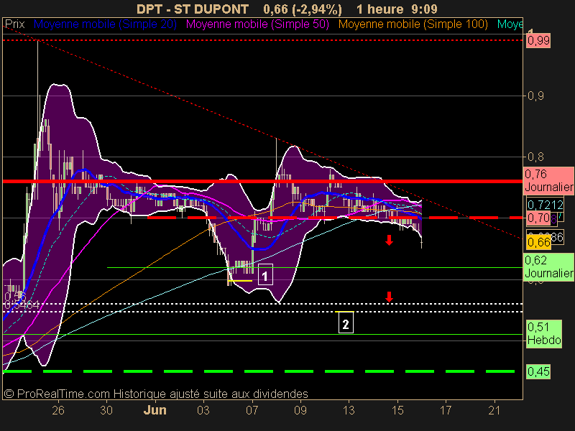Select 'Moyenne mobile (Simple 100)' legend entry
The width and height of the screenshot is (575, 431).
tap(413, 24)
